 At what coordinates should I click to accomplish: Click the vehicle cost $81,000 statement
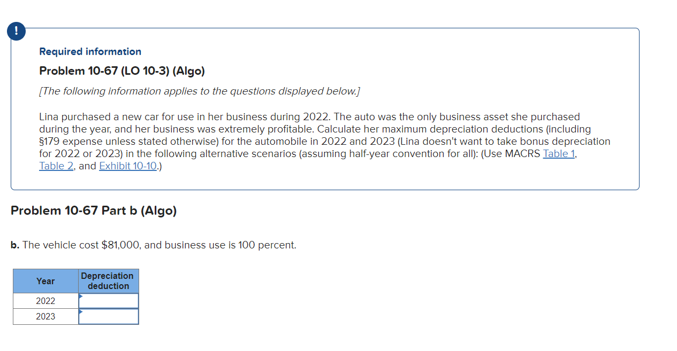[x=154, y=245]
